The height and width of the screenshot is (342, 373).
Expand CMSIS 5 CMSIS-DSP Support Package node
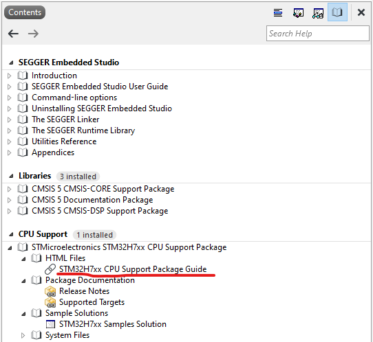click(x=9, y=211)
